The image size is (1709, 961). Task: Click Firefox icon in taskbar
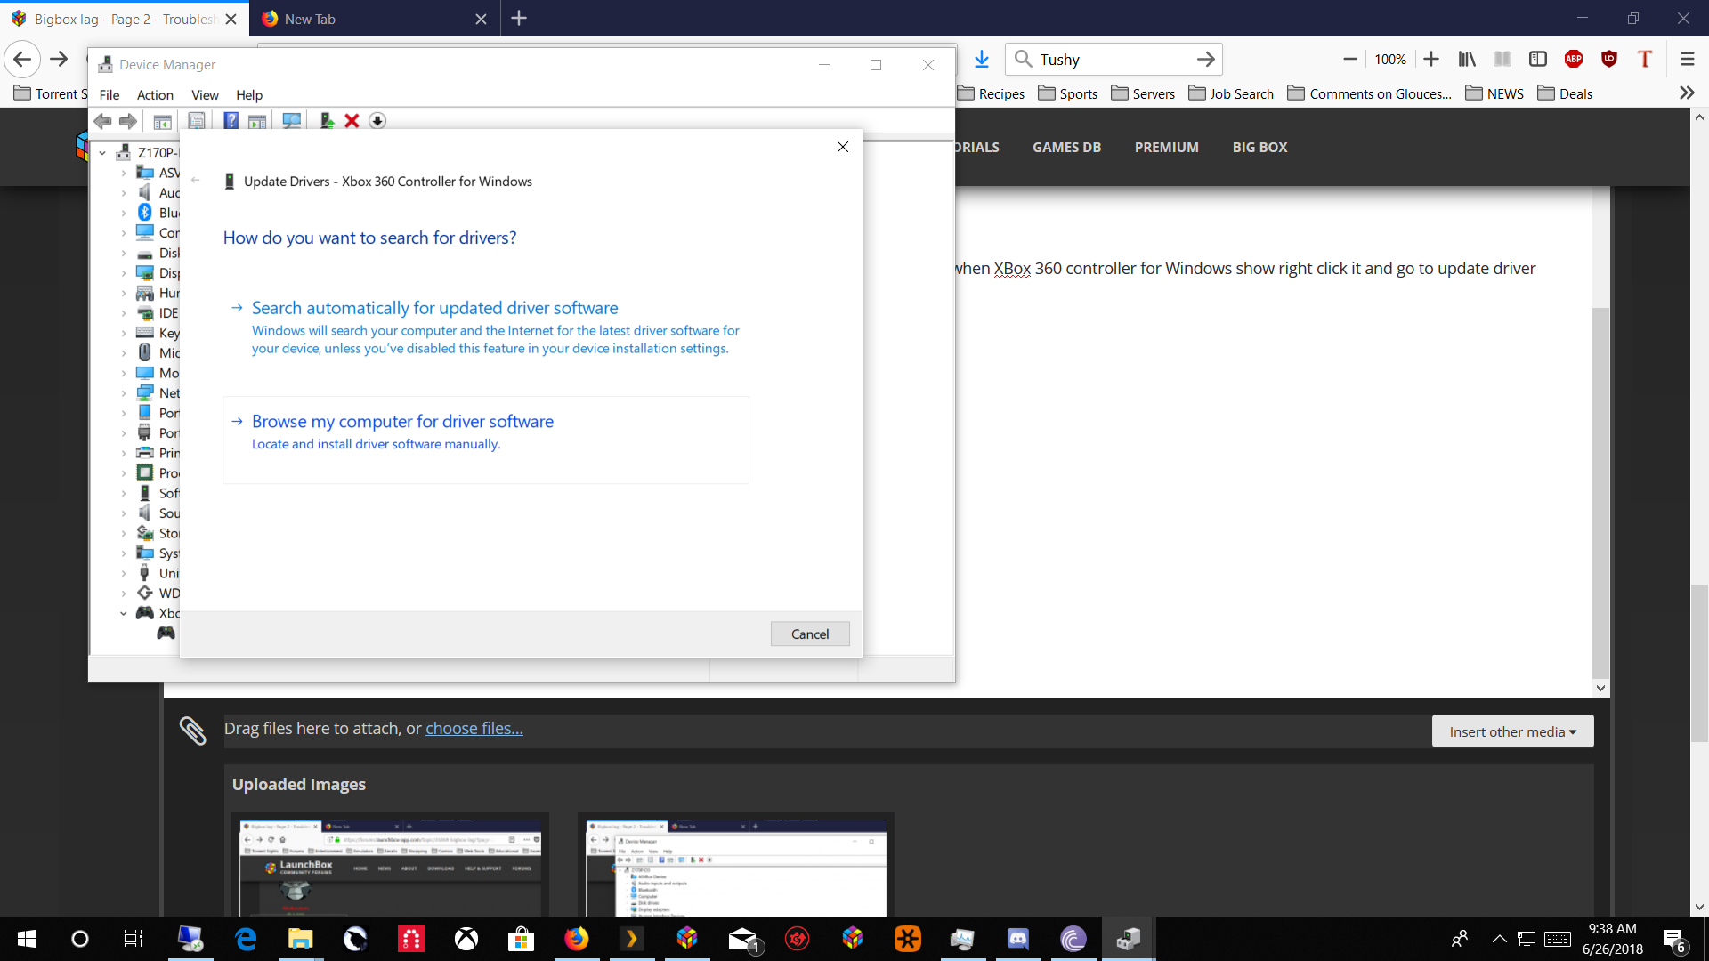tap(576, 939)
